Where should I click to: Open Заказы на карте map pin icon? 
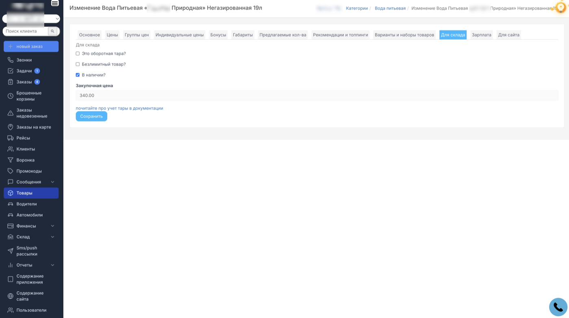[x=11, y=127]
